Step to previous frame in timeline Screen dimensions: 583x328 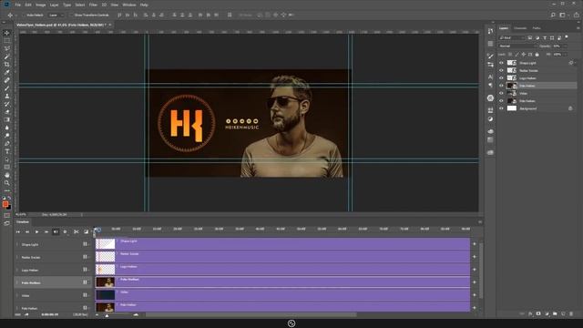tap(27, 231)
